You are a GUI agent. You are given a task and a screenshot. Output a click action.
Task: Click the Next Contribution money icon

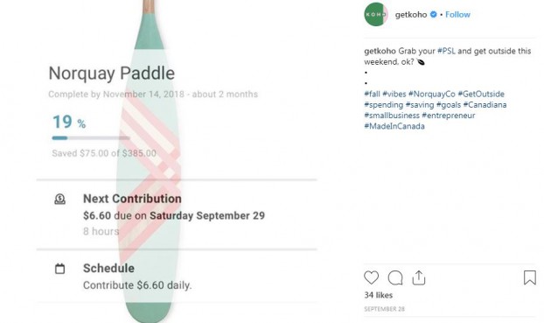pyautogui.click(x=59, y=199)
